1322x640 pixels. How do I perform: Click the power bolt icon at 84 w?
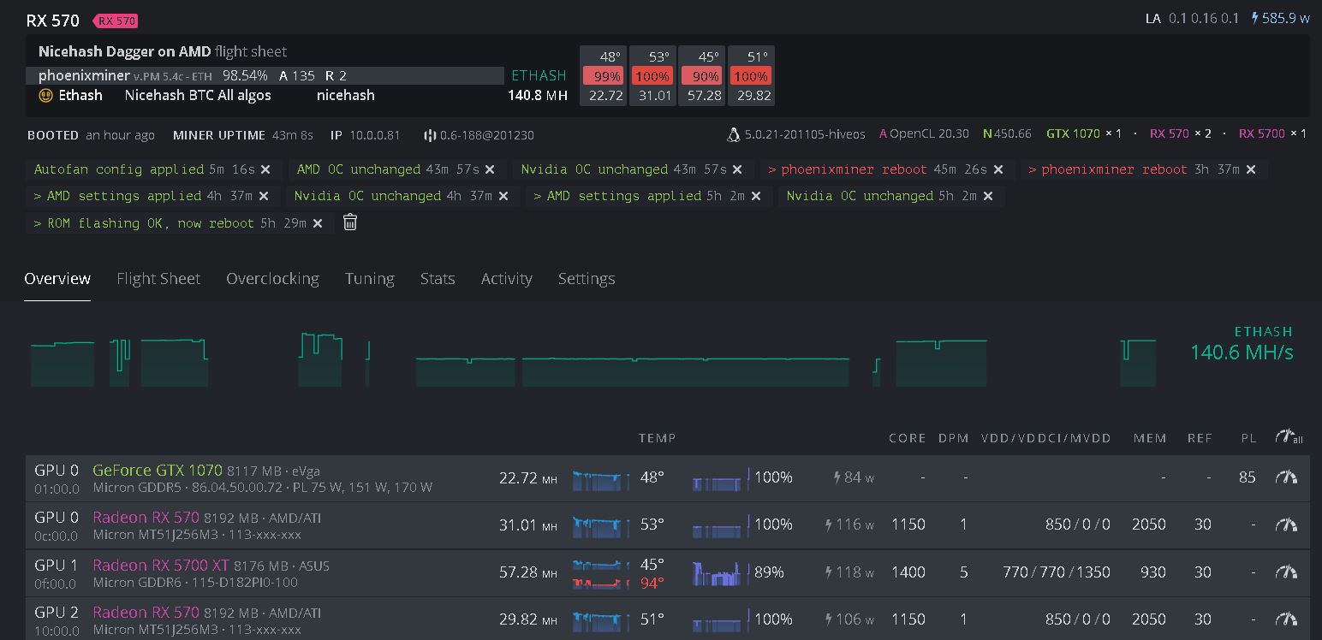coord(837,477)
